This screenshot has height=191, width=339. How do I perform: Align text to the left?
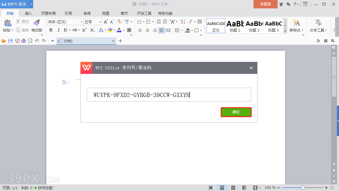pyautogui.click(x=140, y=30)
